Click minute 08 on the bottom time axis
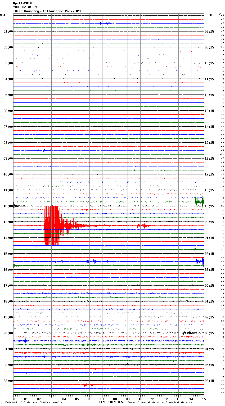The height and width of the screenshot is (406, 225). (115, 399)
